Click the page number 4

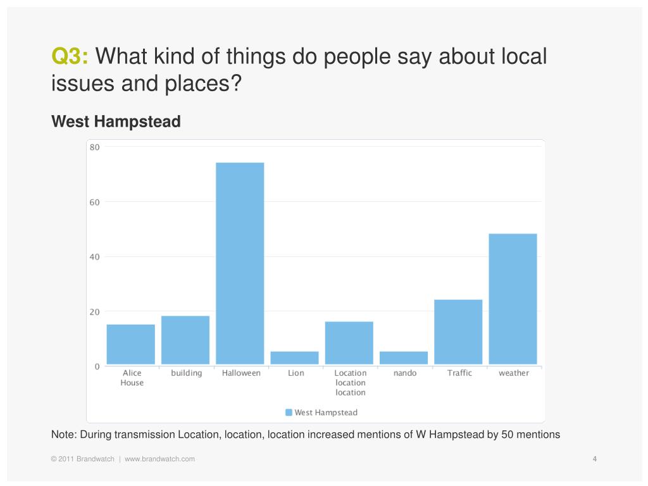[595, 459]
